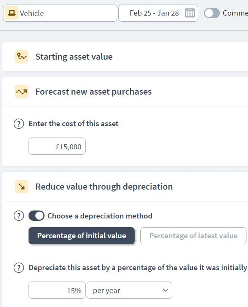
Task: Turn off the depreciation method toggle
Action: tap(37, 216)
